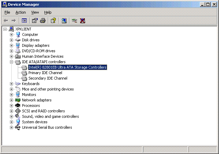
Task: Click the DVD/CD-ROM drives disc icon
Action: (18, 51)
